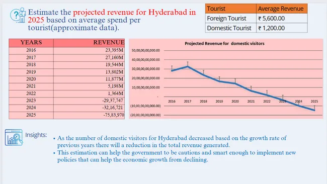Click revenue value '13,802M'
The height and width of the screenshot is (184, 327).
[x=114, y=72]
